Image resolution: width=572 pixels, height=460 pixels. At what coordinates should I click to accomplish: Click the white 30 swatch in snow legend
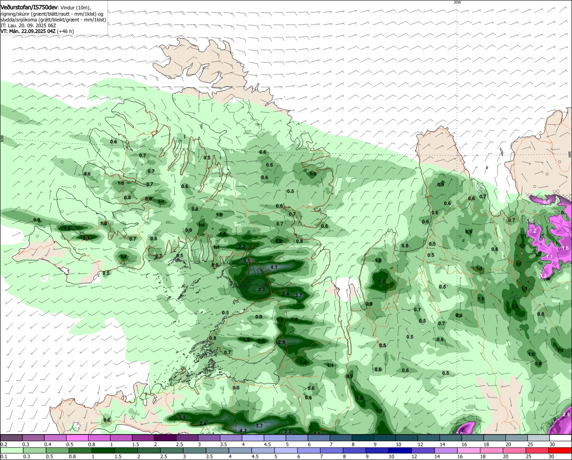click(x=560, y=438)
